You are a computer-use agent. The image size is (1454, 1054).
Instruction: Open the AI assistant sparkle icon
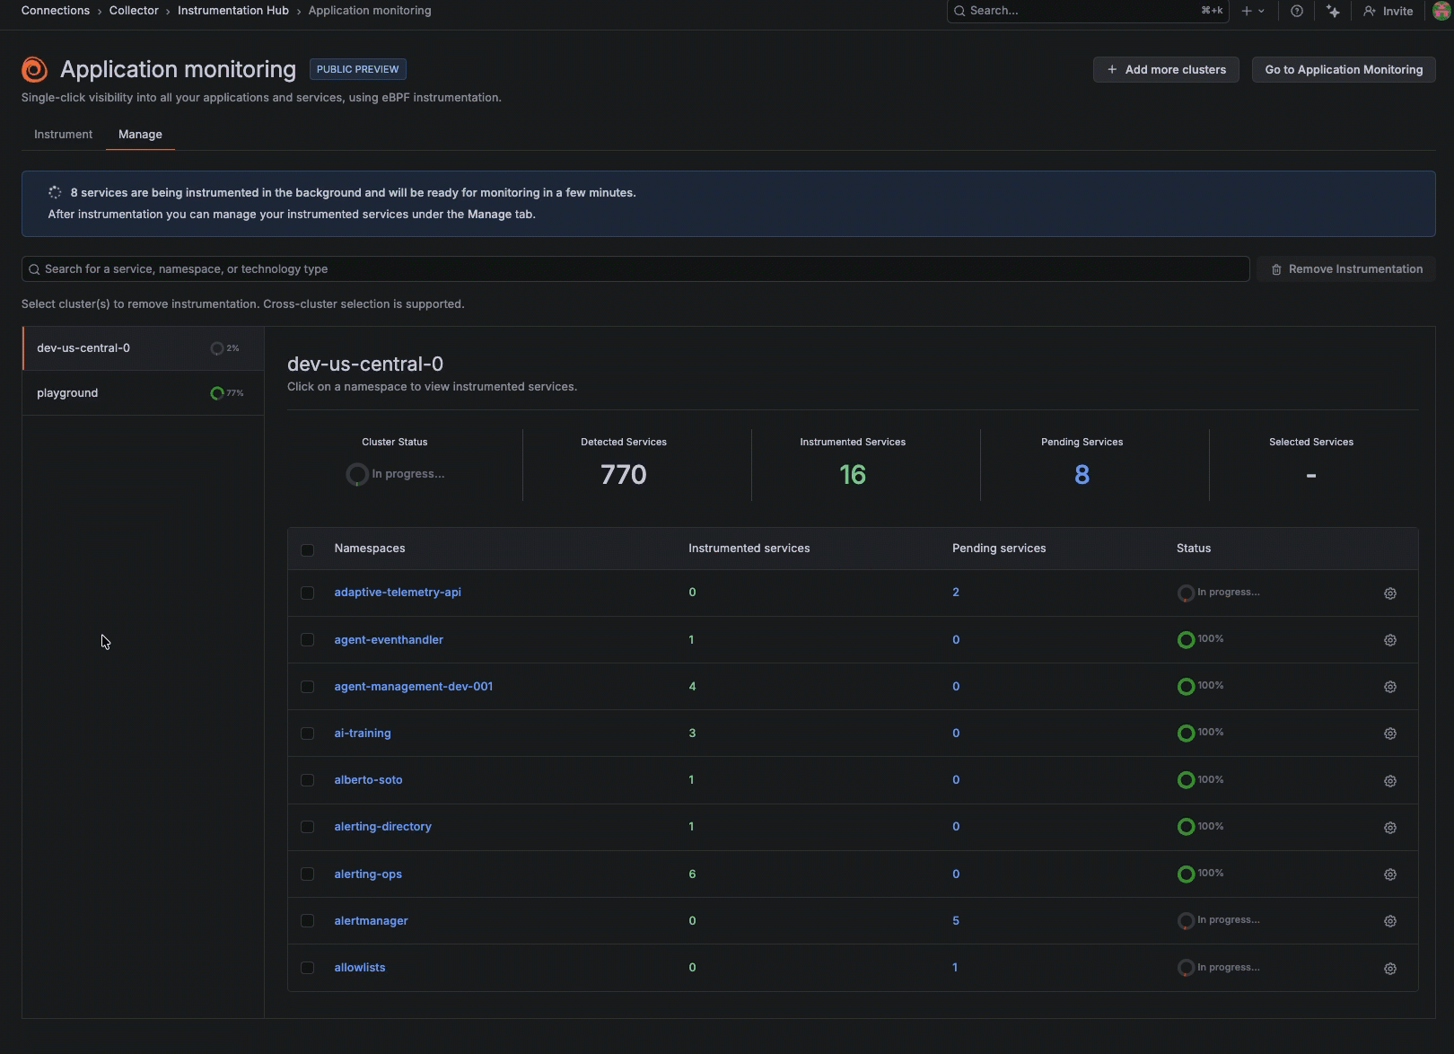pos(1333,11)
